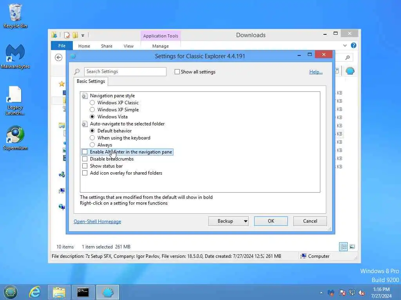401x300 pixels.
Task: Click Network icon in navigation pane
Action: (x=61, y=207)
